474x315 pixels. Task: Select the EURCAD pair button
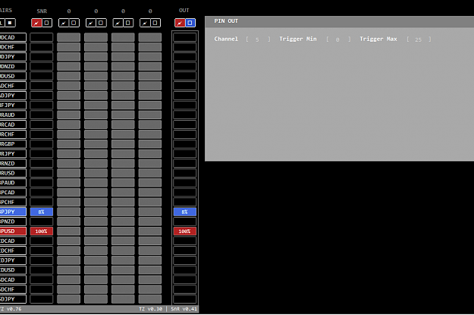[13, 124]
